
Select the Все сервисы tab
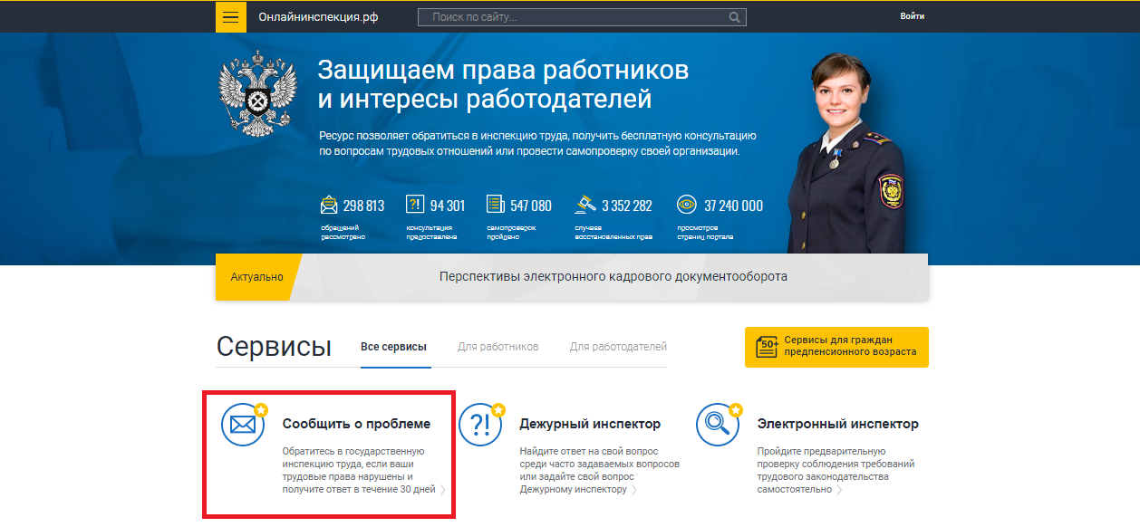point(393,347)
